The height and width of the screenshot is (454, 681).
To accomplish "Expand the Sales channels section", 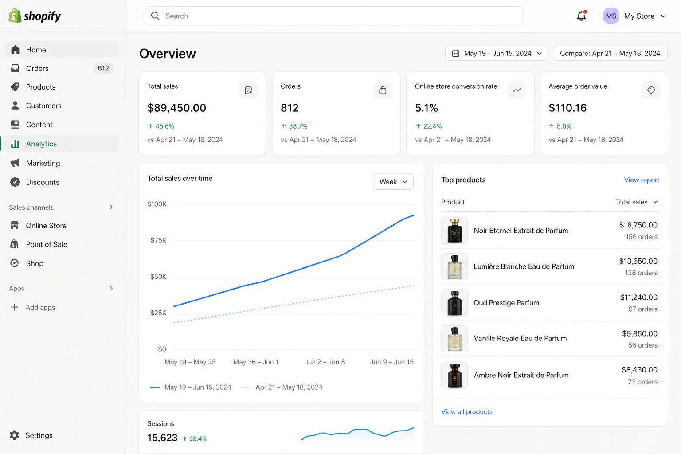I will 111,207.
